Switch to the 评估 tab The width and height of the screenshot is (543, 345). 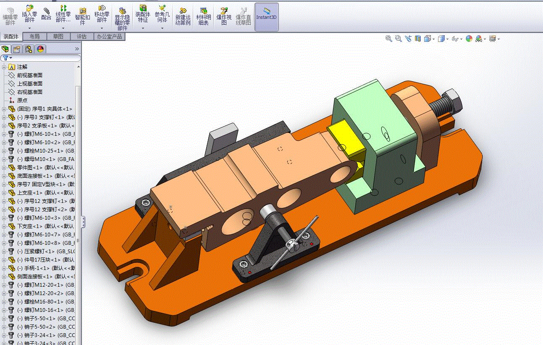point(82,36)
